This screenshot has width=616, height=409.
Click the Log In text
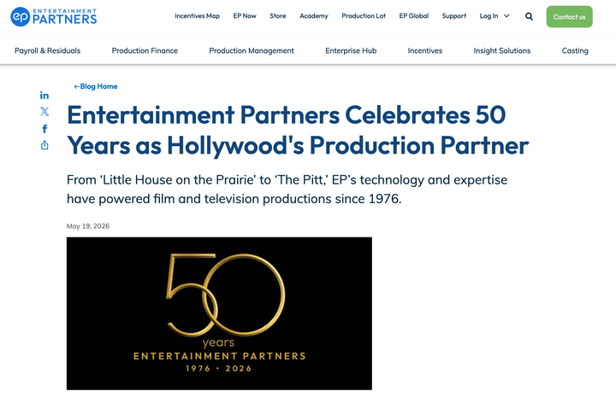pos(489,15)
